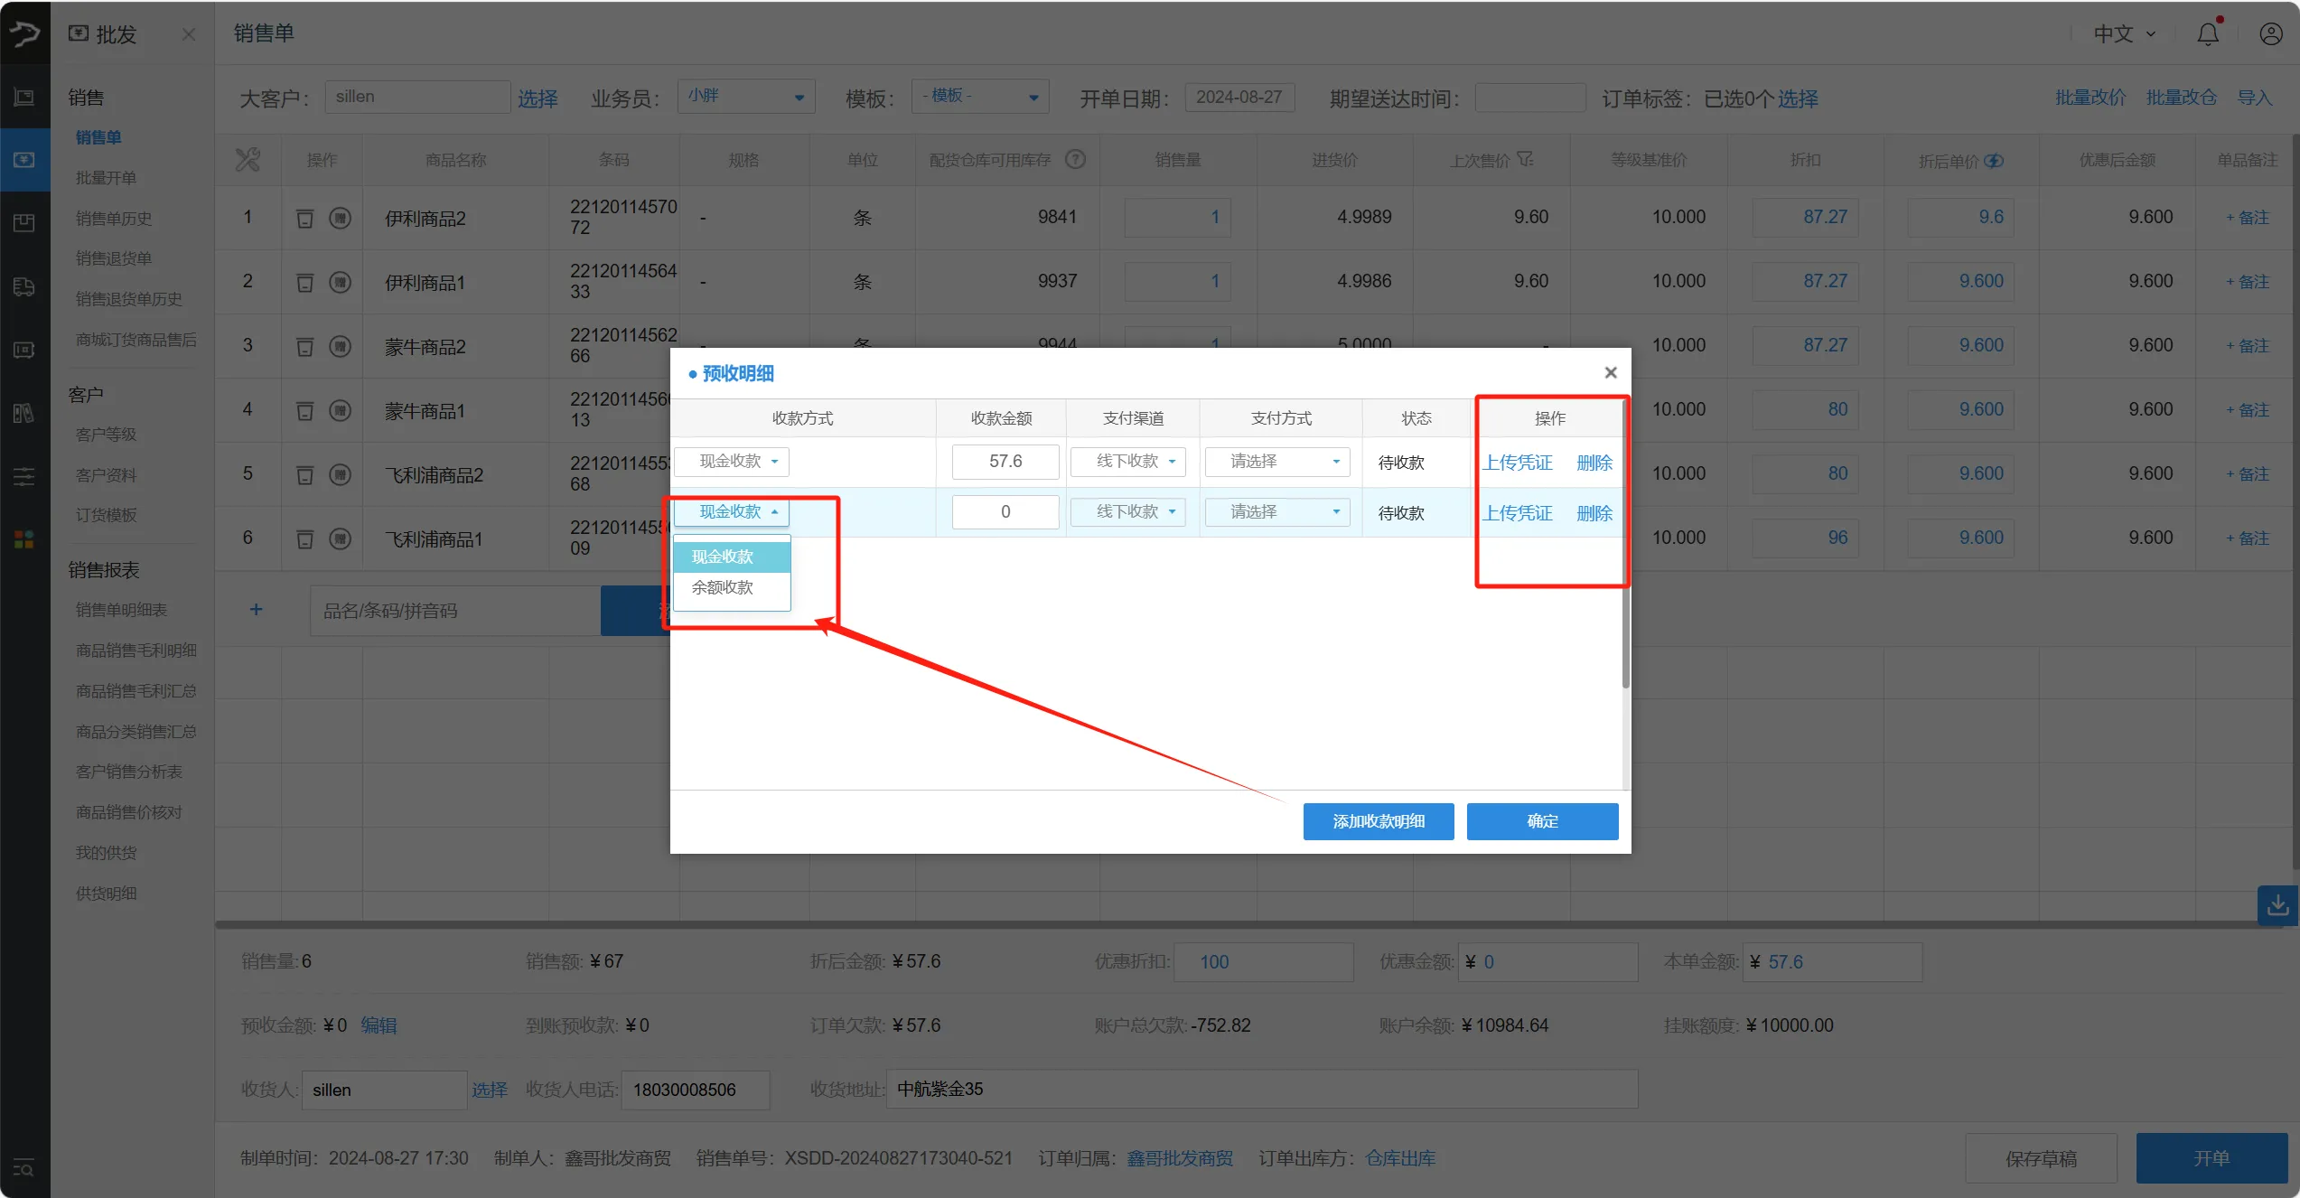The height and width of the screenshot is (1198, 2300).
Task: Click the download icon at right edge
Action: 2277,904
